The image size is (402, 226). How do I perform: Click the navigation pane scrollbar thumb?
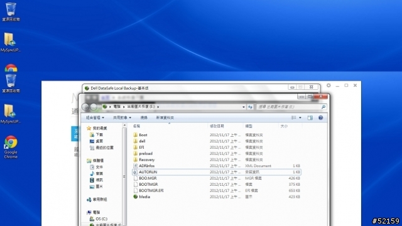click(x=124, y=176)
